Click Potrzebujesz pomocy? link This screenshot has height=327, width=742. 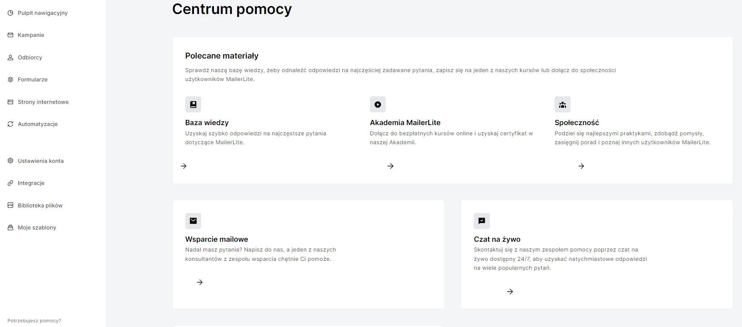[34, 321]
